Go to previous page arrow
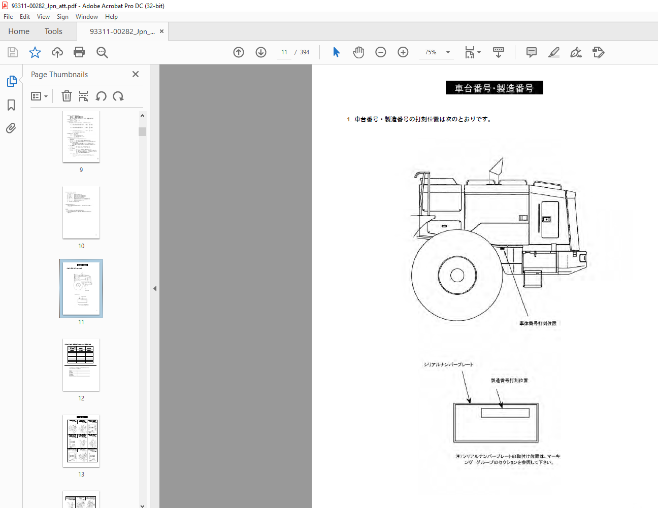 [239, 52]
